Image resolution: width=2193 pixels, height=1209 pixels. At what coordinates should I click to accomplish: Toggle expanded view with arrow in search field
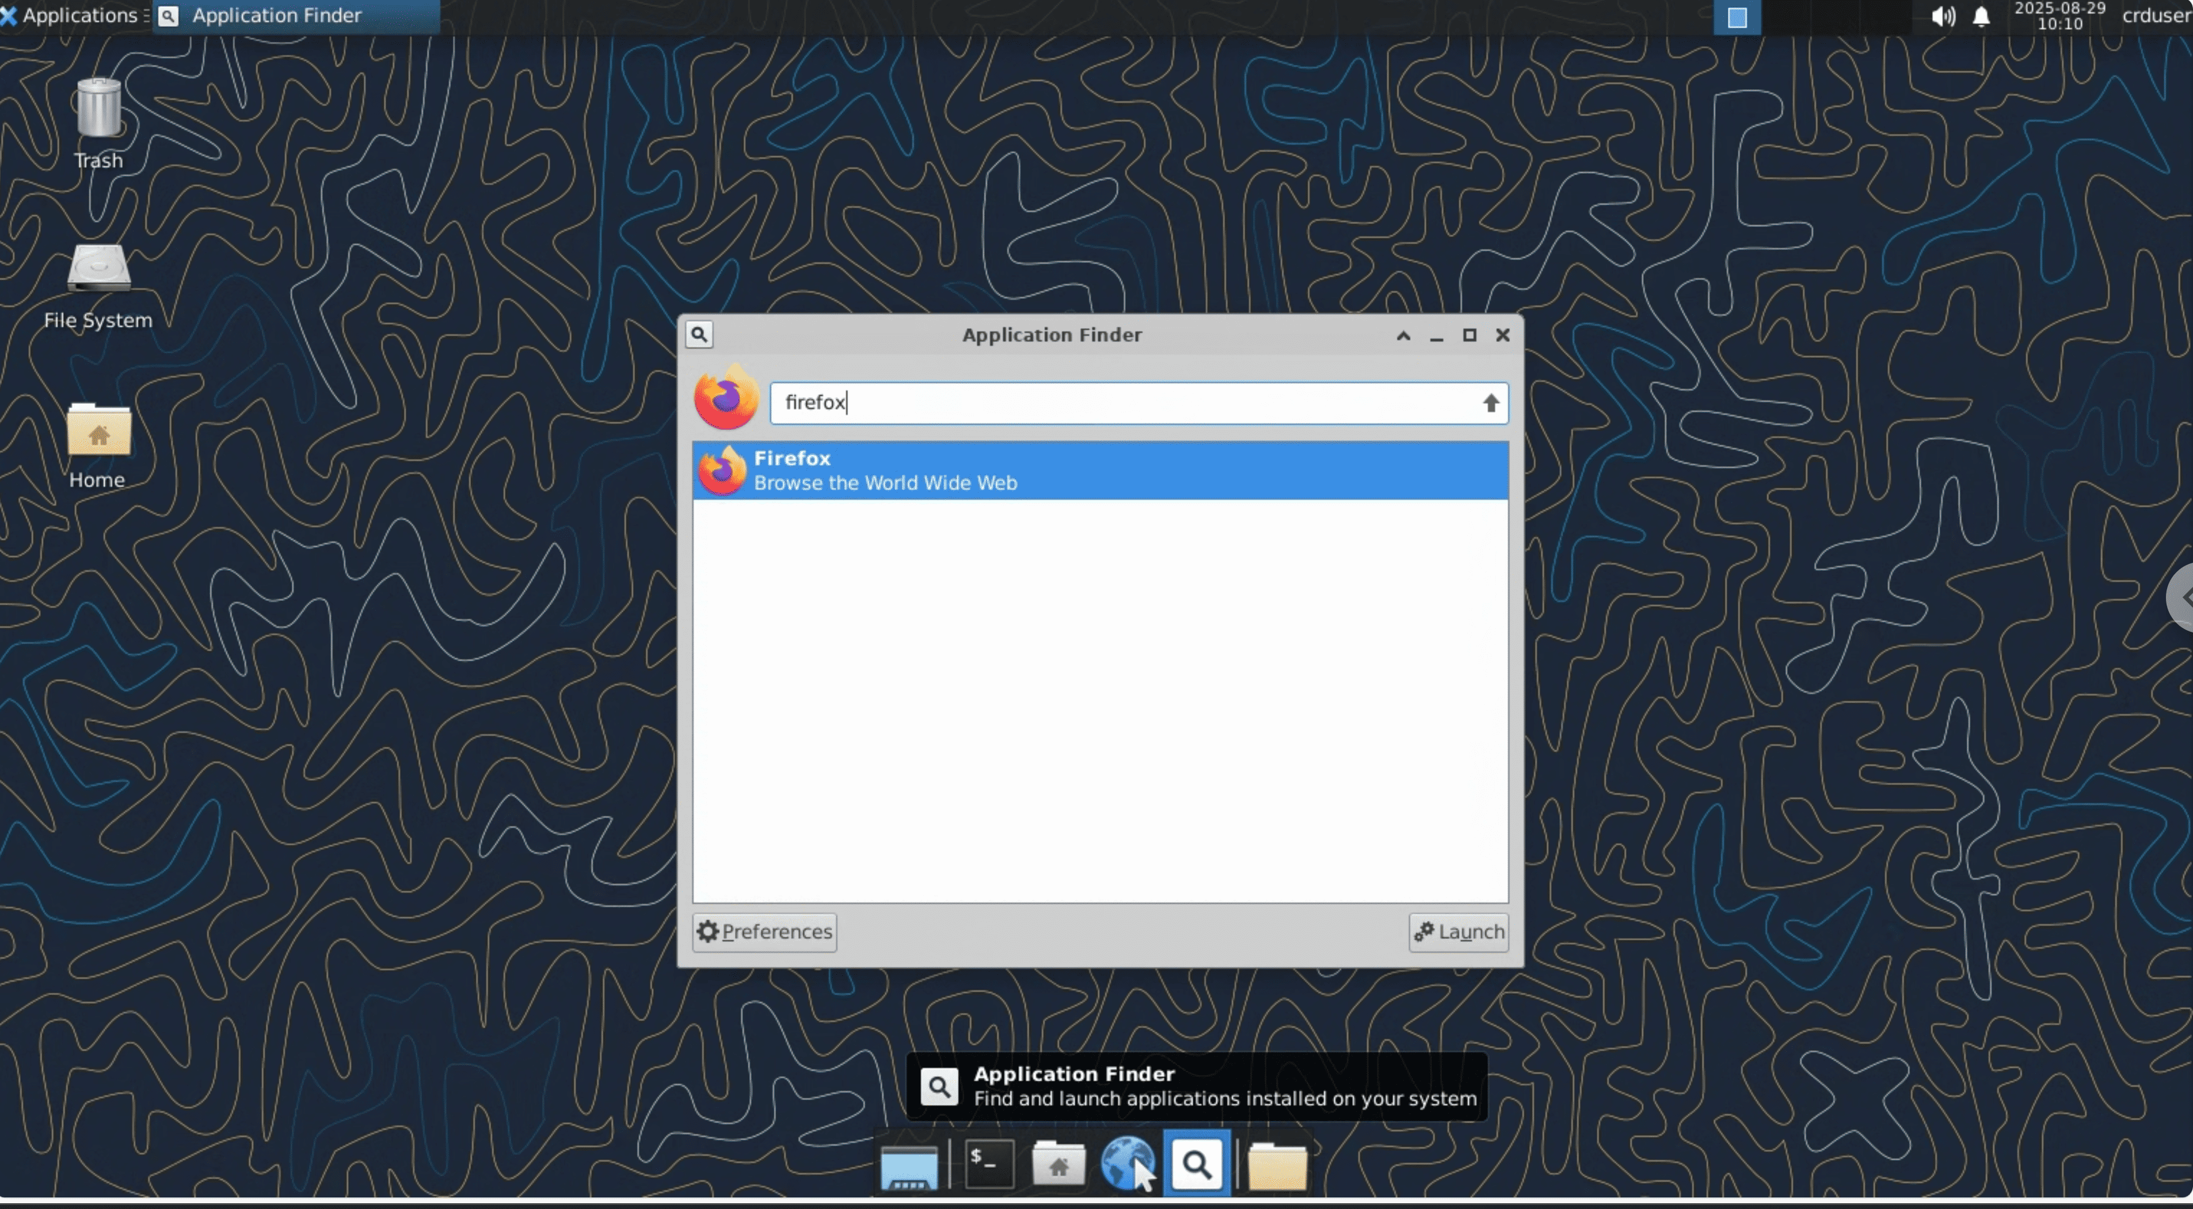(1490, 403)
